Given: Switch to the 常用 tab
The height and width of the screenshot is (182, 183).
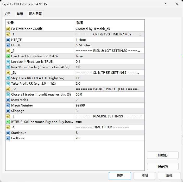Looking at the screenshot, I should (20, 14).
